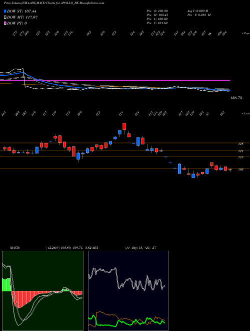Click the ADX indicator chart panel

point(128,291)
